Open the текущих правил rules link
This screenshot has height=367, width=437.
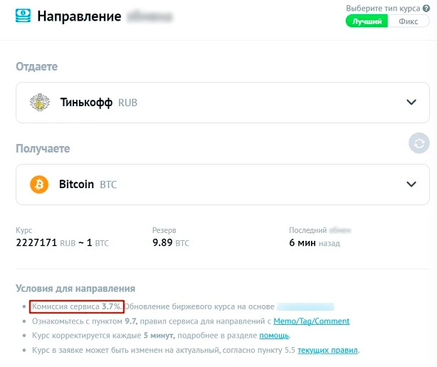(328, 351)
